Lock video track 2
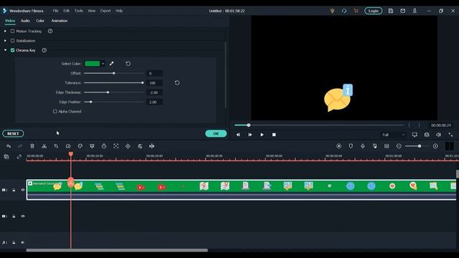This screenshot has width=459, height=258. click(14, 190)
